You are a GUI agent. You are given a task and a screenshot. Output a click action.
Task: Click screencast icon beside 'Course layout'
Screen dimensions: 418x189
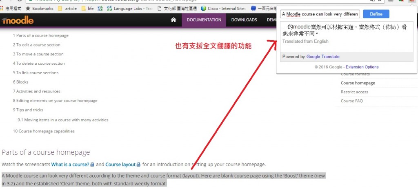138,165
